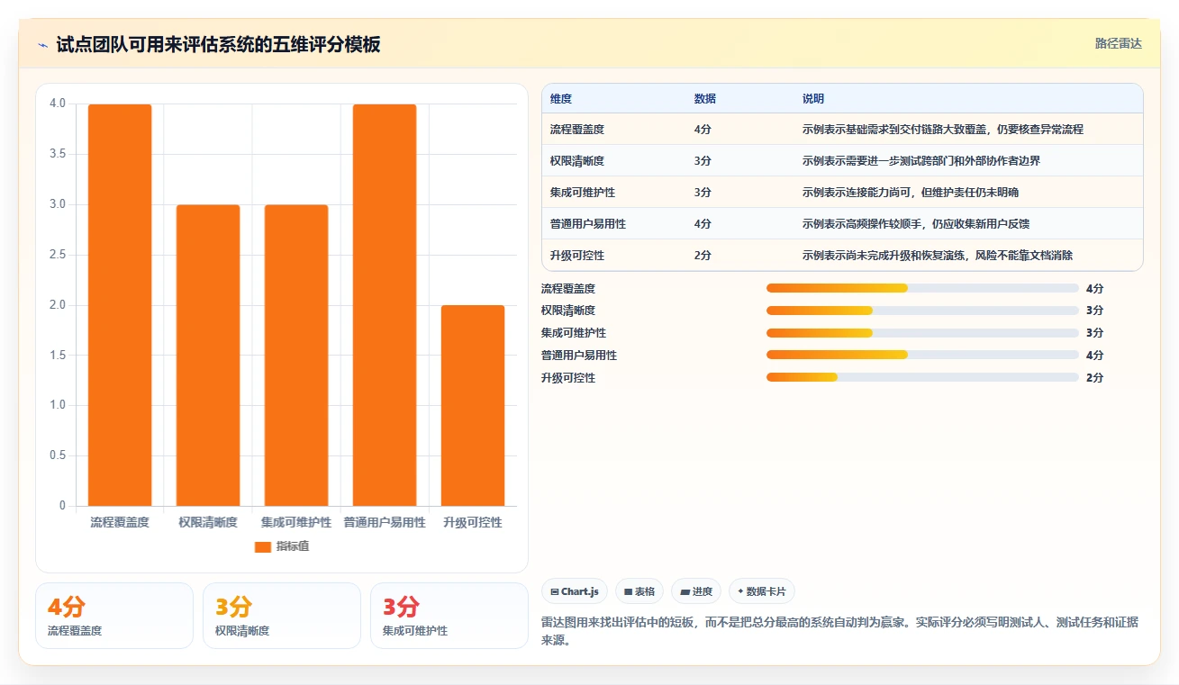Click description '示例表示尚未完成升级和恢复演练，风险不能靠文档消除'
Image resolution: width=1179 pixels, height=685 pixels.
click(938, 256)
